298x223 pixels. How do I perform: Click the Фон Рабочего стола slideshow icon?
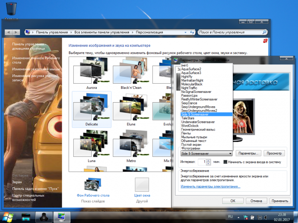point(93,185)
